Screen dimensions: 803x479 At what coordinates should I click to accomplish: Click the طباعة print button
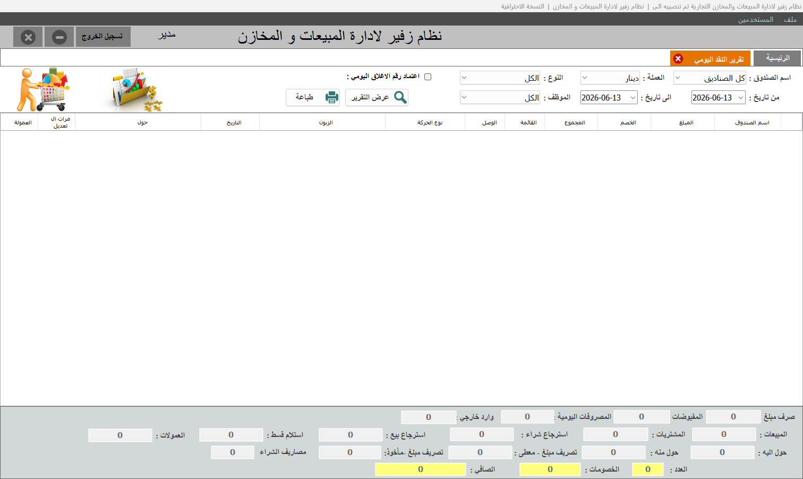(313, 97)
